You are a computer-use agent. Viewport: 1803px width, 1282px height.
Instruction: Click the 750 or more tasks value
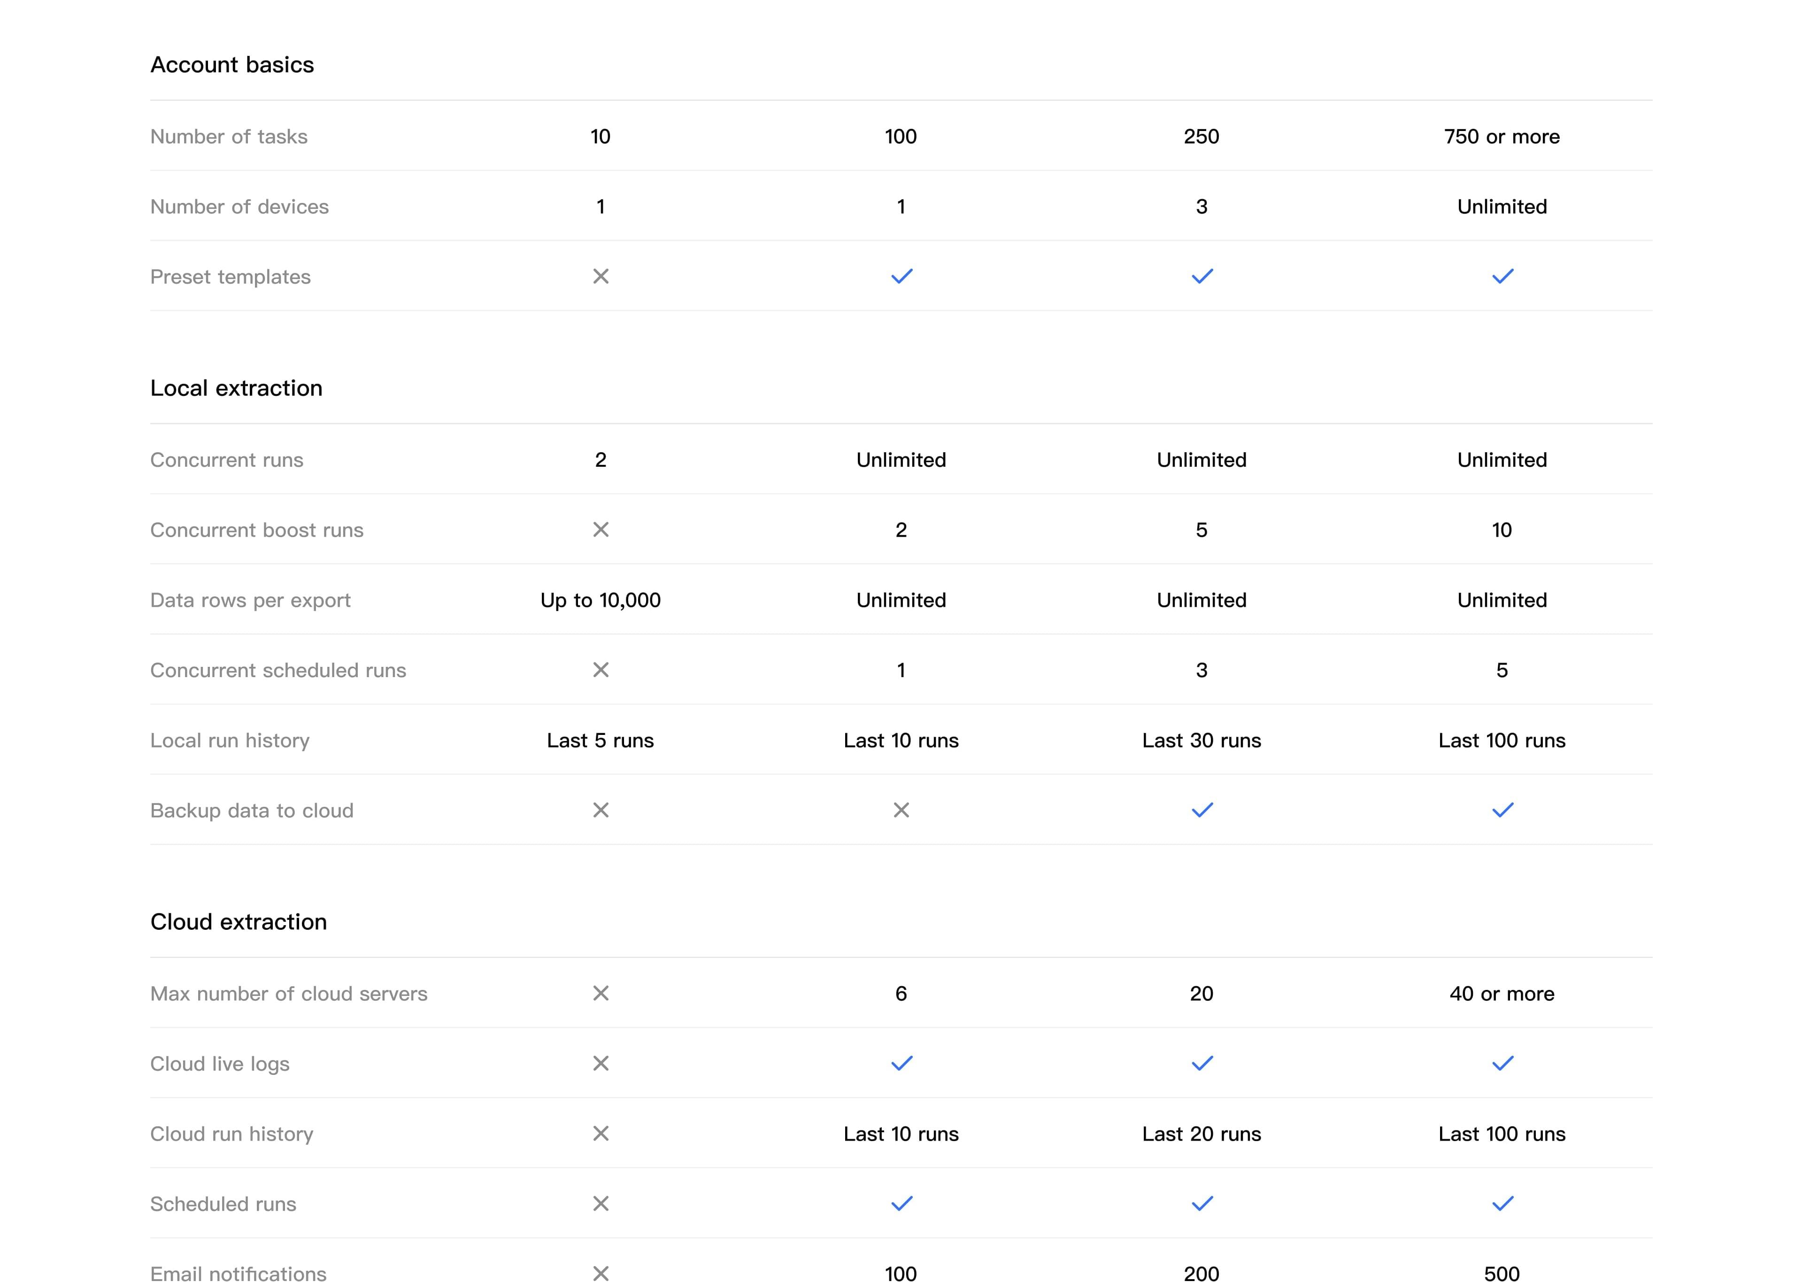(1502, 137)
